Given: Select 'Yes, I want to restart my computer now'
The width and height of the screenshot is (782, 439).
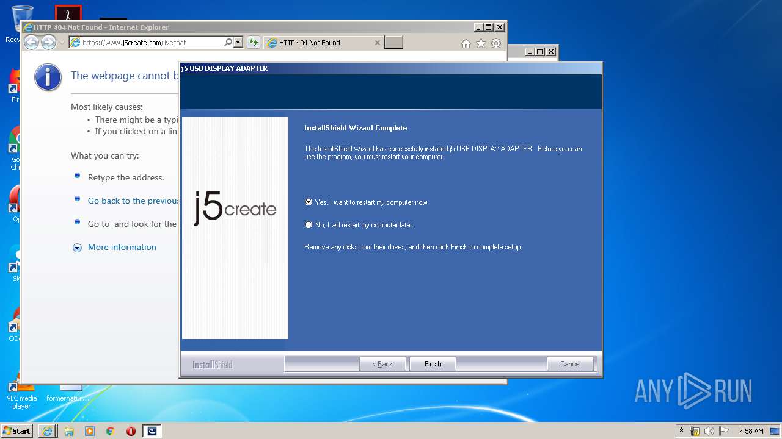Looking at the screenshot, I should (x=309, y=202).
